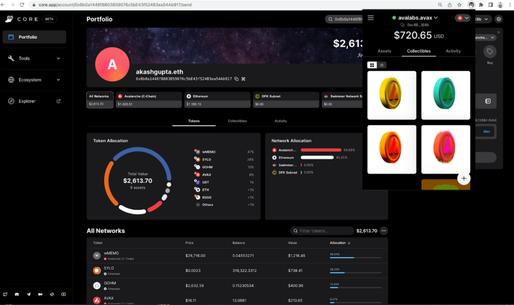The height and width of the screenshot is (305, 514).
Task: Select the Portfolio sidebar item
Action: [x=34, y=37]
